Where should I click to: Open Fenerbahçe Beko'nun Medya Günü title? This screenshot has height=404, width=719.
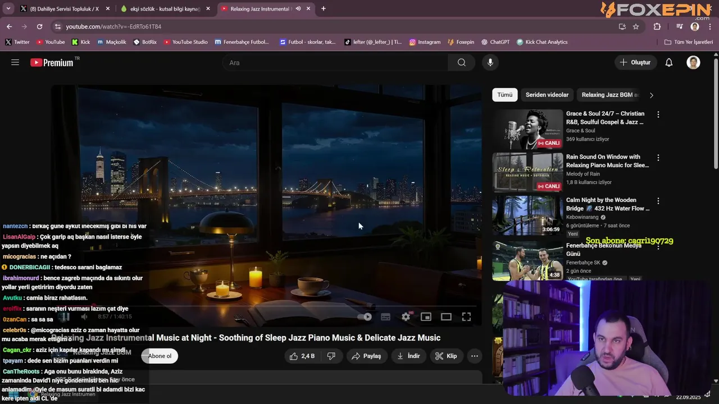604,250
